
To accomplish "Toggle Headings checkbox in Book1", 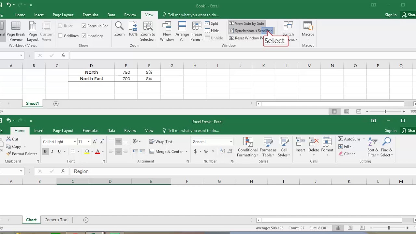I will 84,36.
